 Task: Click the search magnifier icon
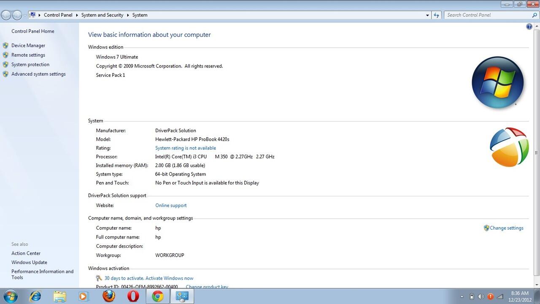point(535,15)
